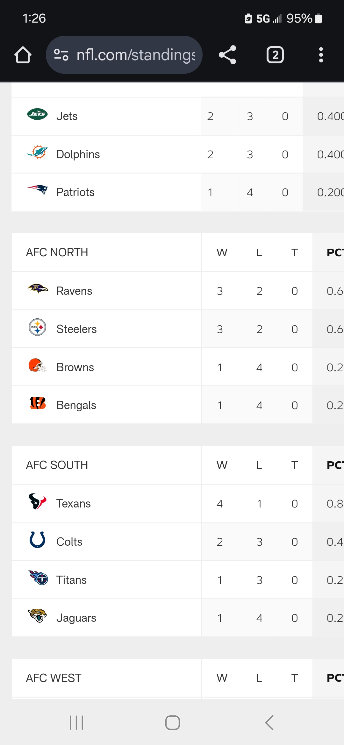Open the Titans team link
Screen dimensions: 344x745
click(x=71, y=580)
